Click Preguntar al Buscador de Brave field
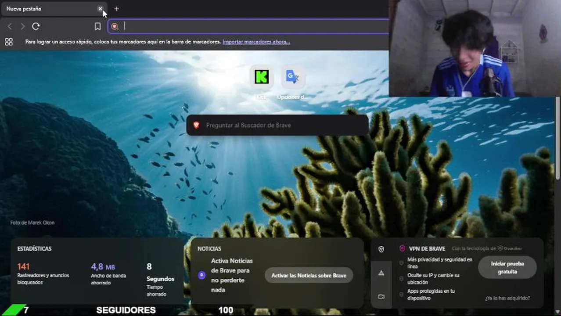Screen dimensions: 561x316 [x=277, y=125]
